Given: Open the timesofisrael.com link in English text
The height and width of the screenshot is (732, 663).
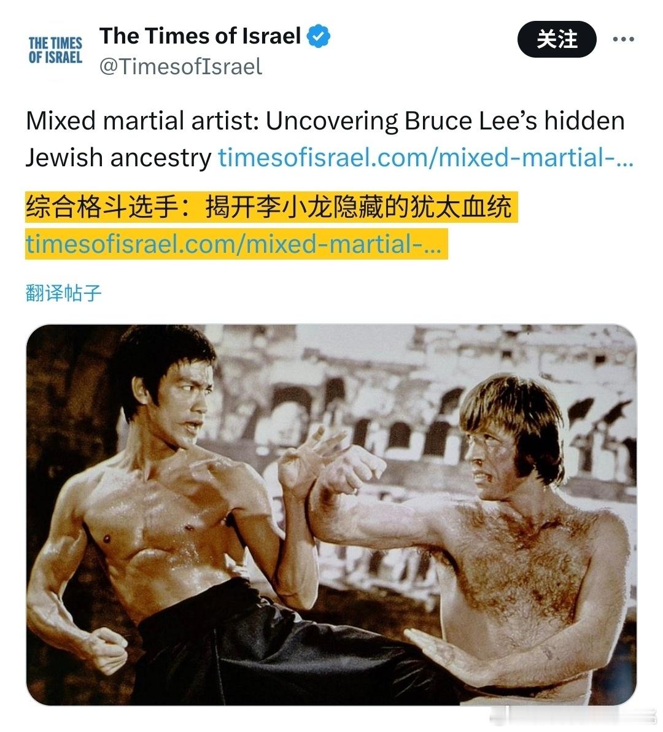Looking at the screenshot, I should point(425,157).
